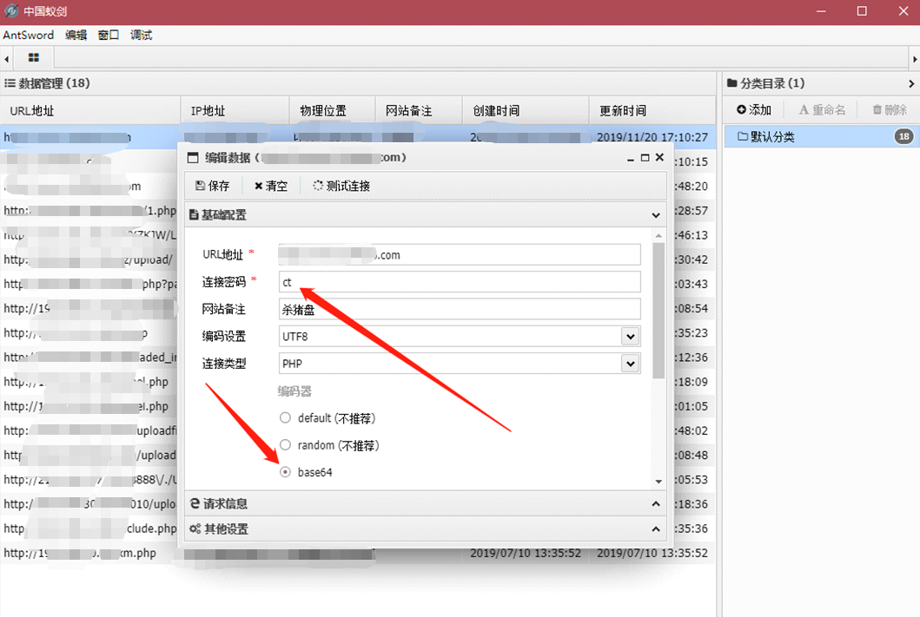Open the 窗口 menu

point(109,36)
